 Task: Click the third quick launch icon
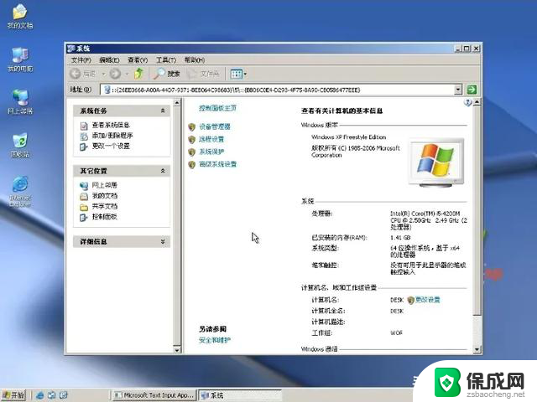[x=64, y=395]
